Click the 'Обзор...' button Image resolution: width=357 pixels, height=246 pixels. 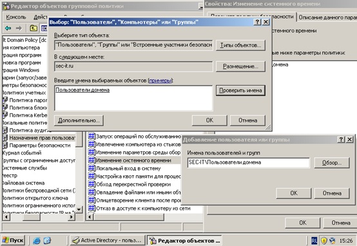pyautogui.click(x=332, y=163)
